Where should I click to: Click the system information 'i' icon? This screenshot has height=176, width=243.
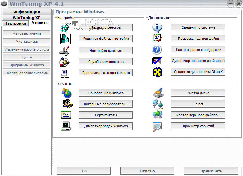pyautogui.click(x=157, y=27)
